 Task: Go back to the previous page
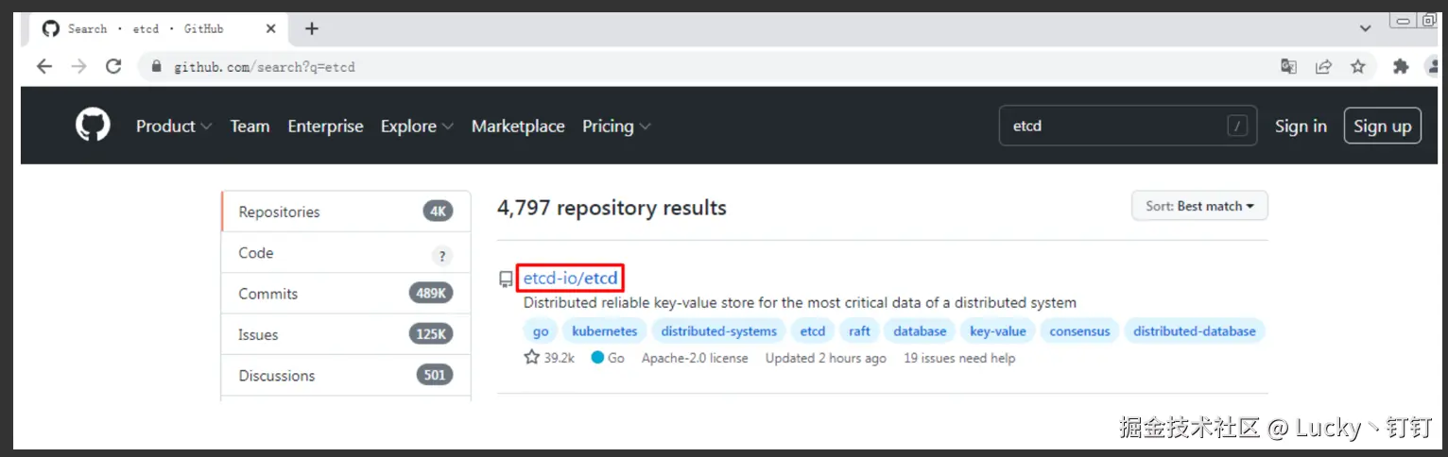click(43, 66)
